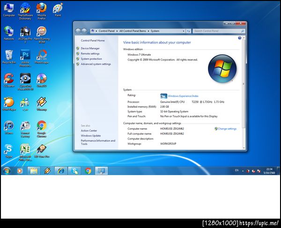Launch ThaiSoftware Dictionary from the desktop
This screenshot has height=228, width=281.
point(25,11)
